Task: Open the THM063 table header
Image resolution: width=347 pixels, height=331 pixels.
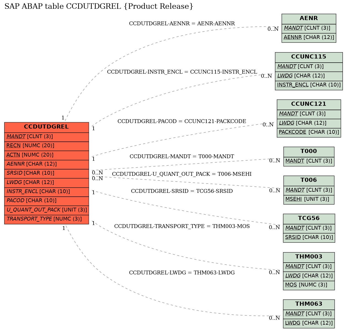Action: coord(309,304)
